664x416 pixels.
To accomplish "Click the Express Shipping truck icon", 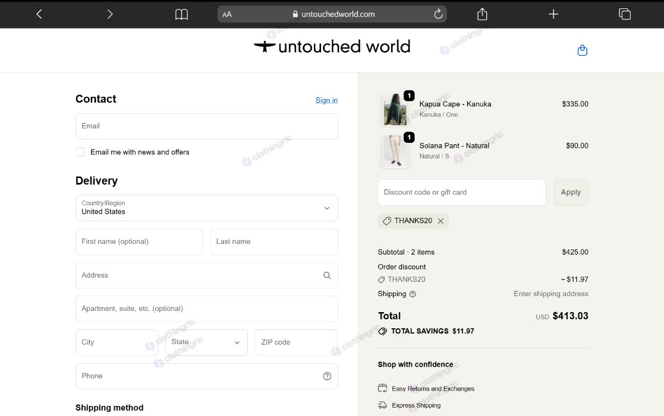I will click(x=382, y=405).
